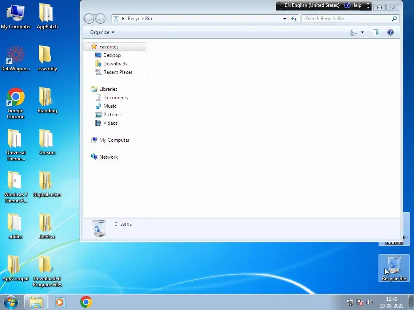Viewport: 414px width, 310px height.
Task: Select the dot3svc folder icon
Action: coord(47,226)
